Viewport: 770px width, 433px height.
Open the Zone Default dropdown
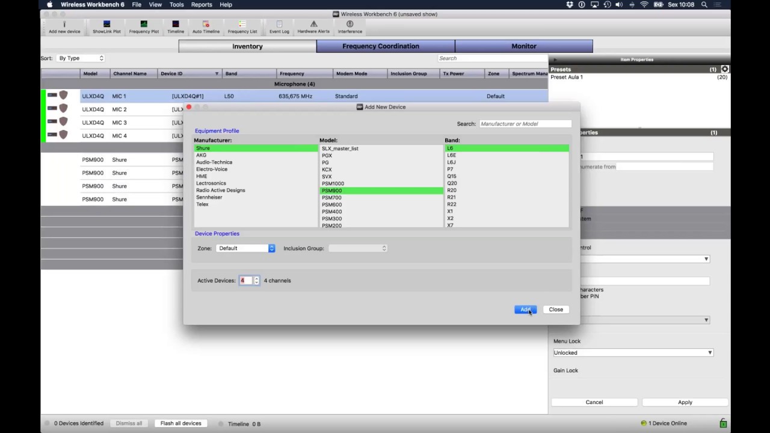tap(245, 248)
